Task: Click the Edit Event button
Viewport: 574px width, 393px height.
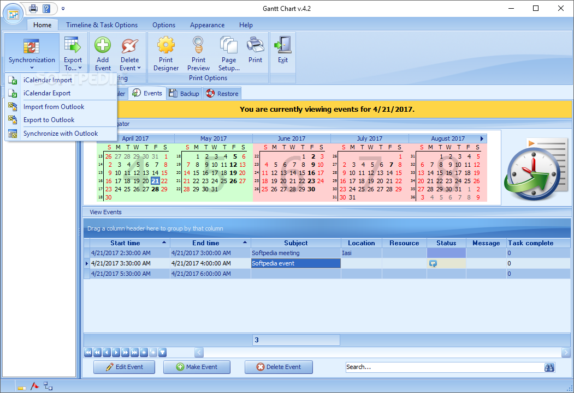Action: [x=124, y=367]
